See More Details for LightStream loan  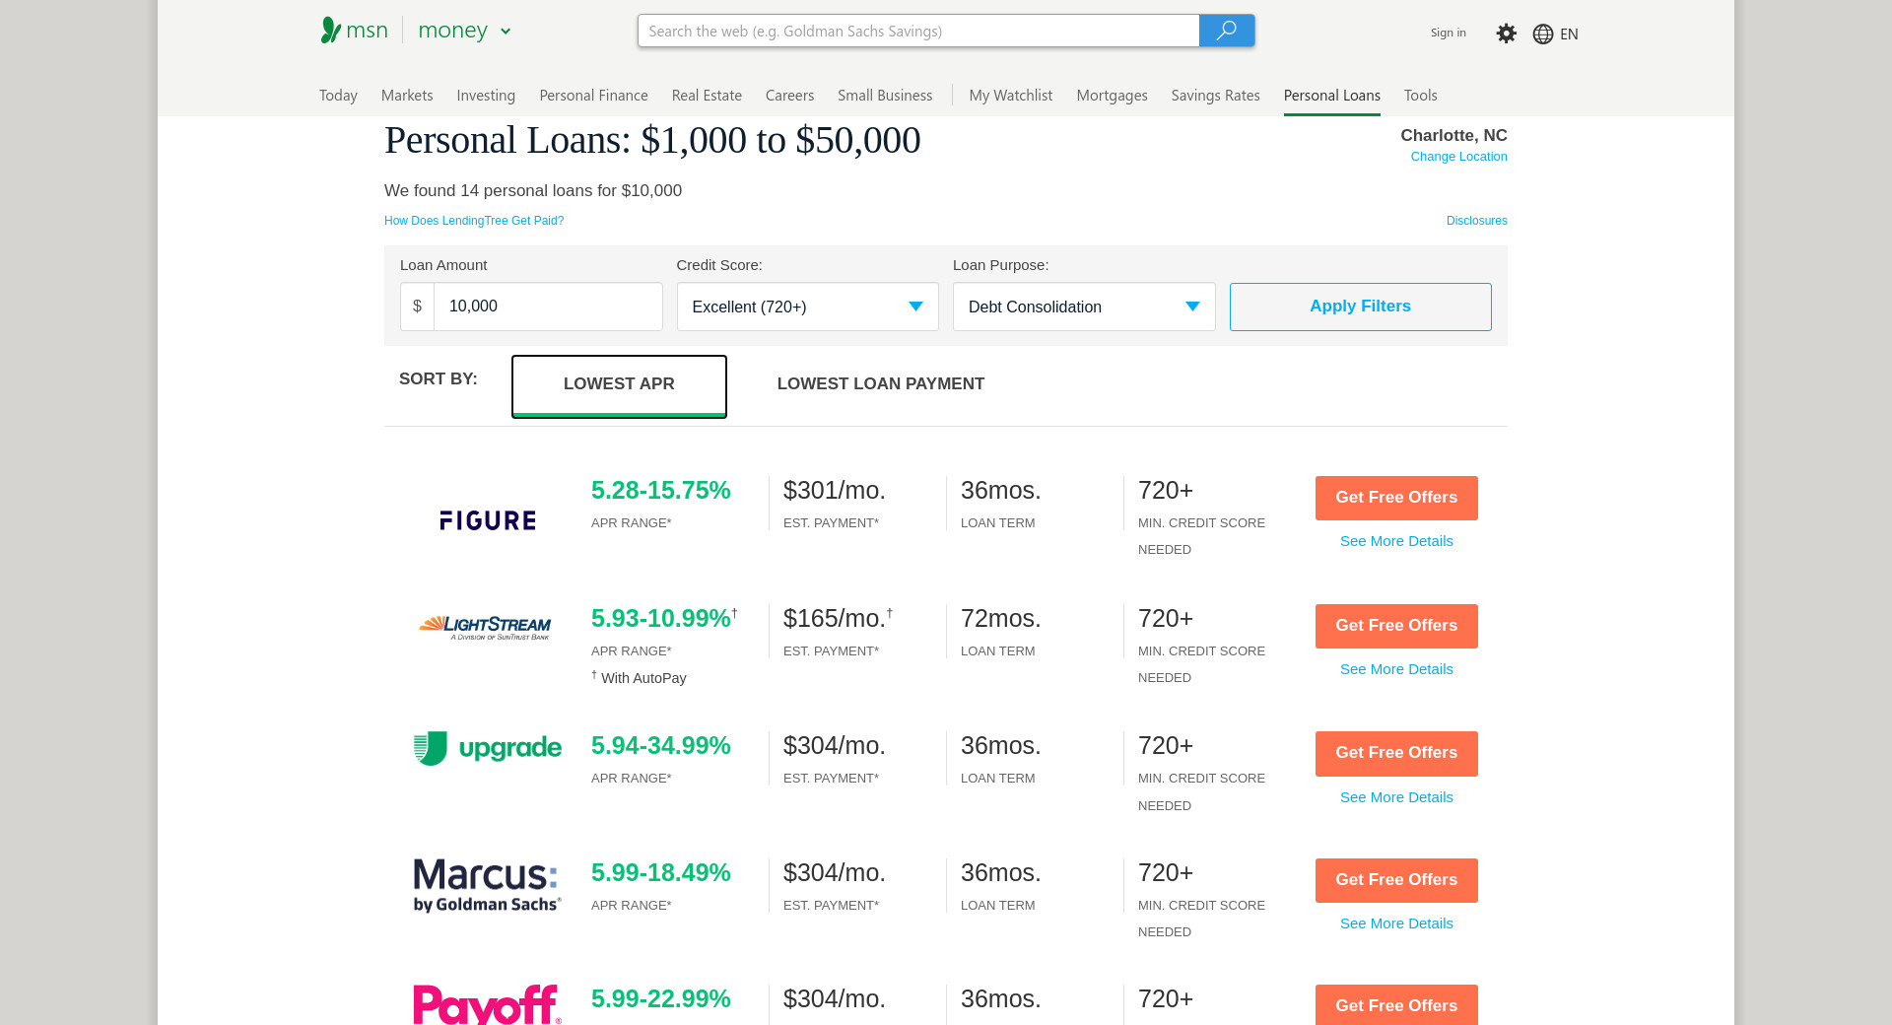pos(1395,669)
